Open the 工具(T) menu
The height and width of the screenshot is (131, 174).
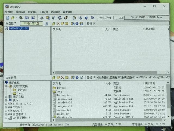coord(44,12)
